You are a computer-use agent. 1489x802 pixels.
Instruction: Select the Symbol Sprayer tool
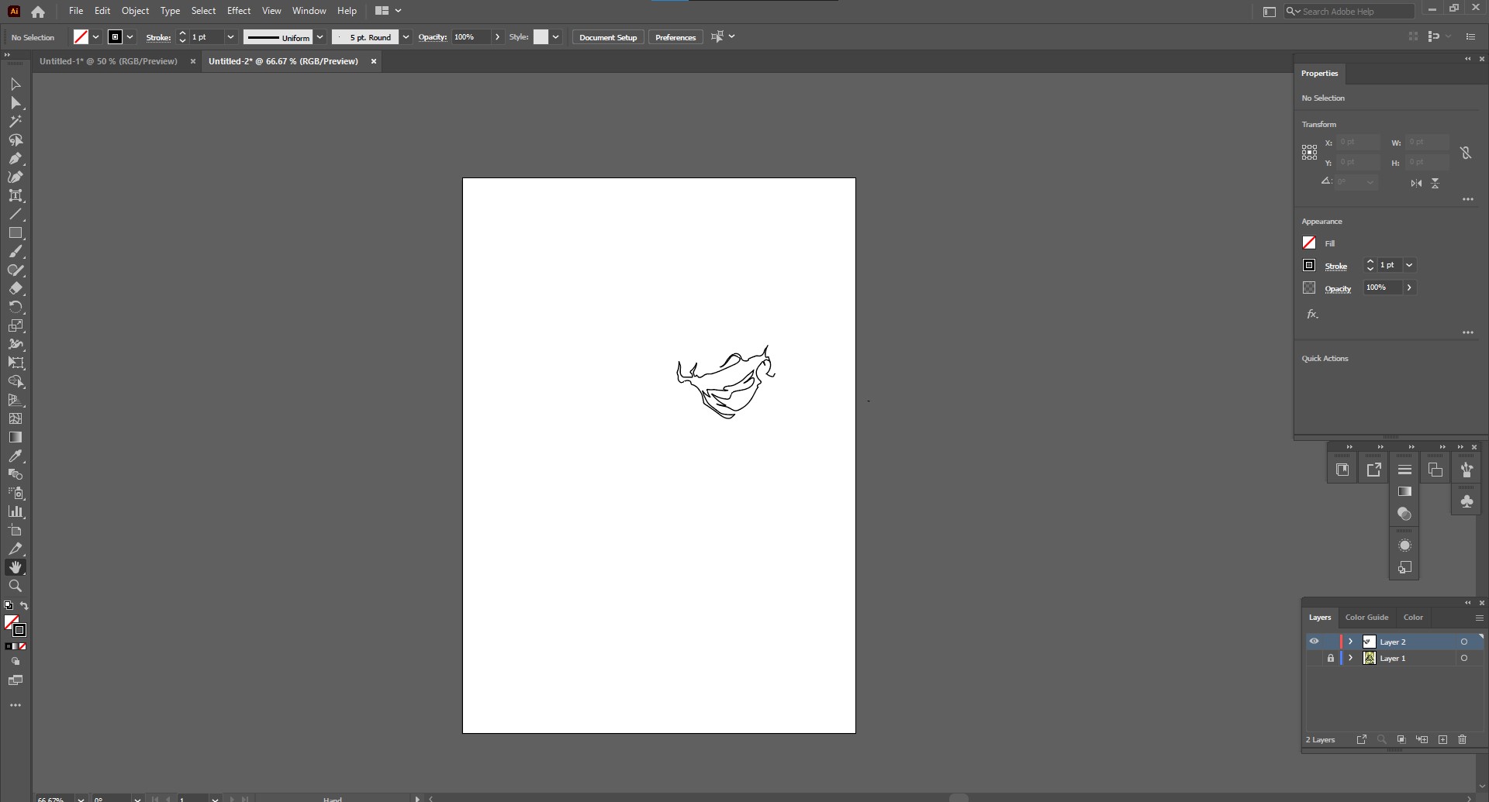(x=16, y=494)
